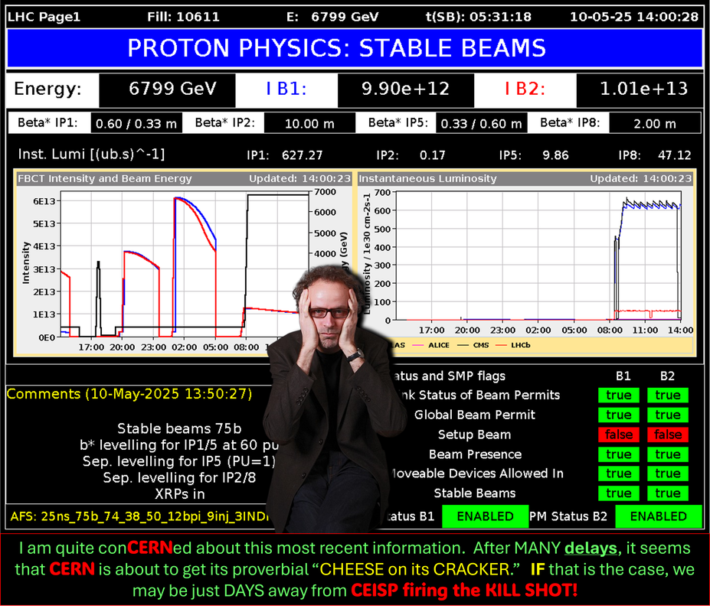Select the 10-05-25 14:00:28 timestamp
Screen dimensions: 710x612
click(x=634, y=17)
